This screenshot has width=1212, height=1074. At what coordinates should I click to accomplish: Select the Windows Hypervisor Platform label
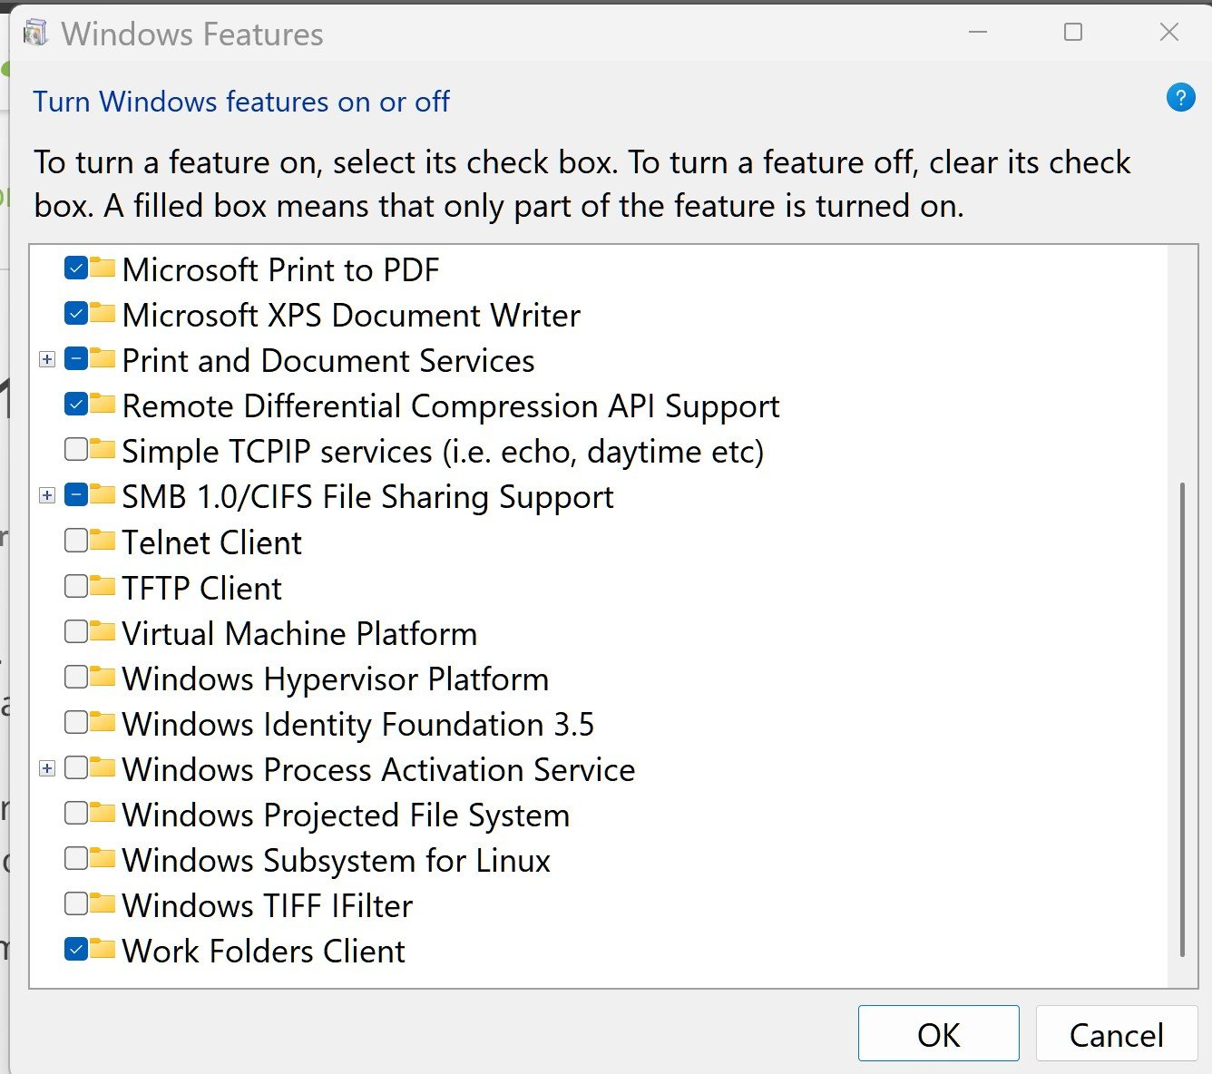point(336,679)
